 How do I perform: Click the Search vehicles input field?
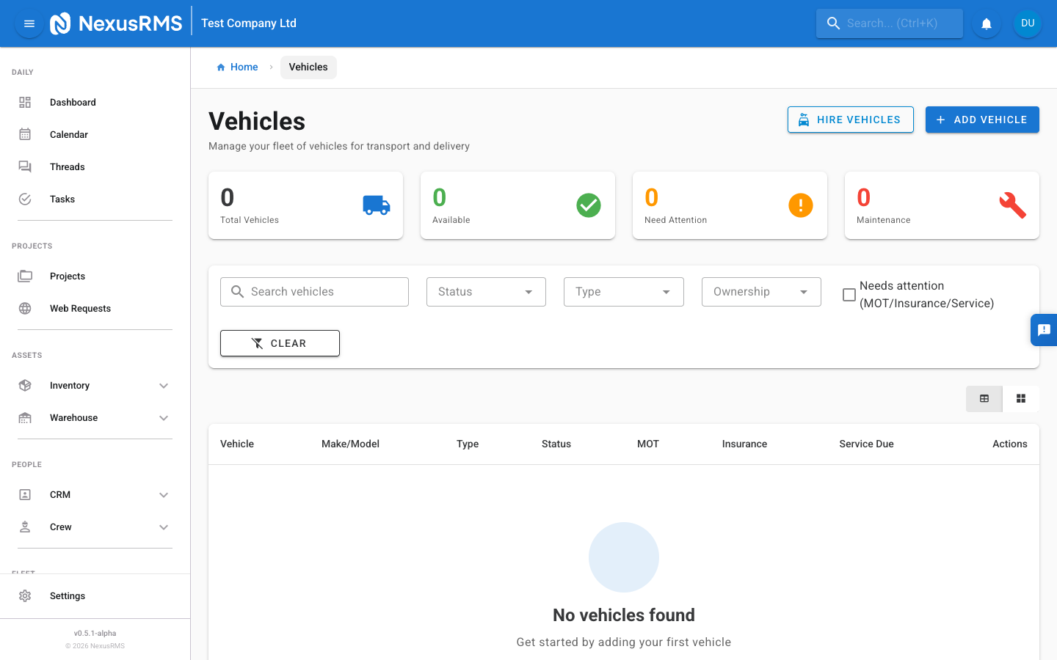click(314, 291)
